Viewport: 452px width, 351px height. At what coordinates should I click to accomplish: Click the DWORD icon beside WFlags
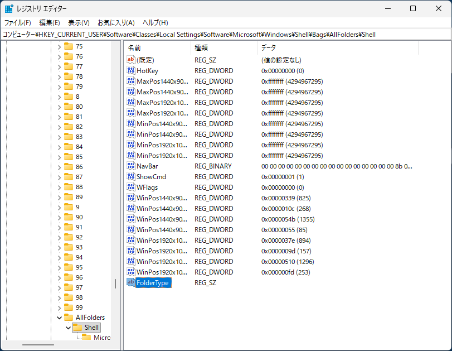click(x=131, y=187)
